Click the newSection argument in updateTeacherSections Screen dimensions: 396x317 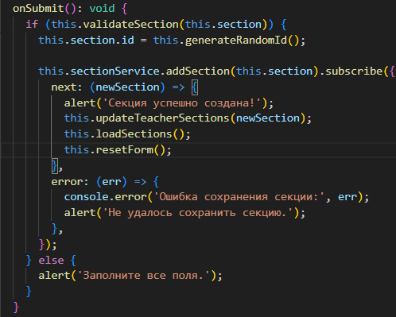(268, 118)
